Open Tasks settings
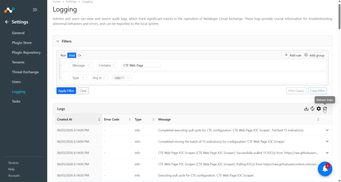The height and width of the screenshot is (182, 341). 16,101
